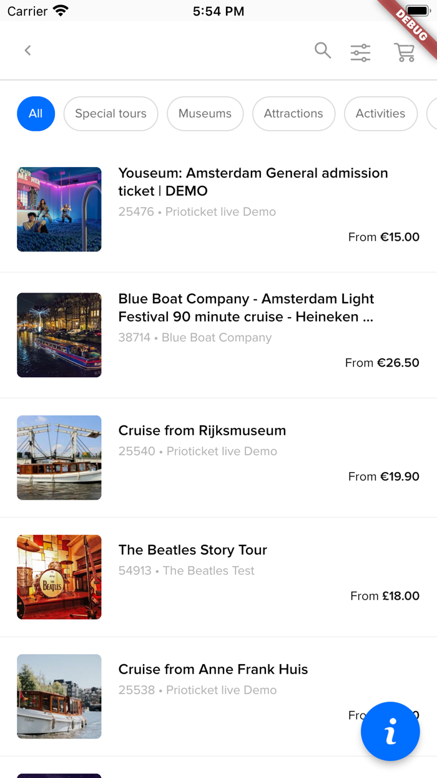Enable the Museums category filter
This screenshot has width=437, height=778.
(x=205, y=114)
